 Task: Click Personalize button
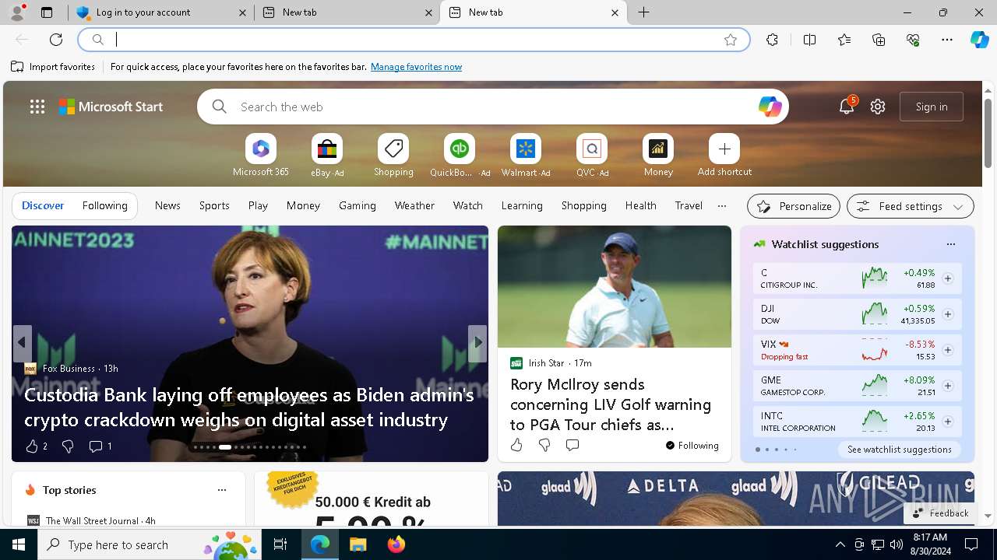[x=794, y=206]
